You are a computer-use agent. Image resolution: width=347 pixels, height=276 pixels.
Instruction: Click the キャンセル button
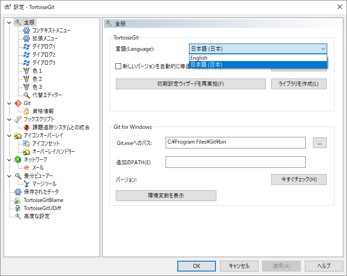[x=239, y=266]
